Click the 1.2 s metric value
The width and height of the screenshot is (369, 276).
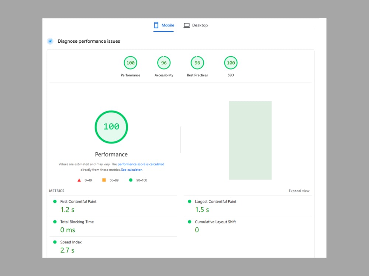(67, 210)
